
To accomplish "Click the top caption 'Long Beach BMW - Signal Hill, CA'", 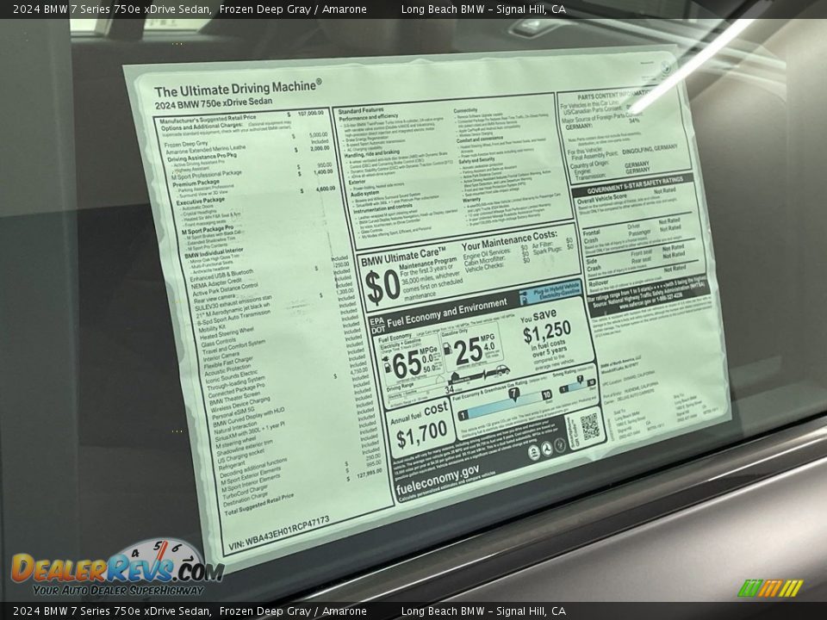I will [x=483, y=9].
